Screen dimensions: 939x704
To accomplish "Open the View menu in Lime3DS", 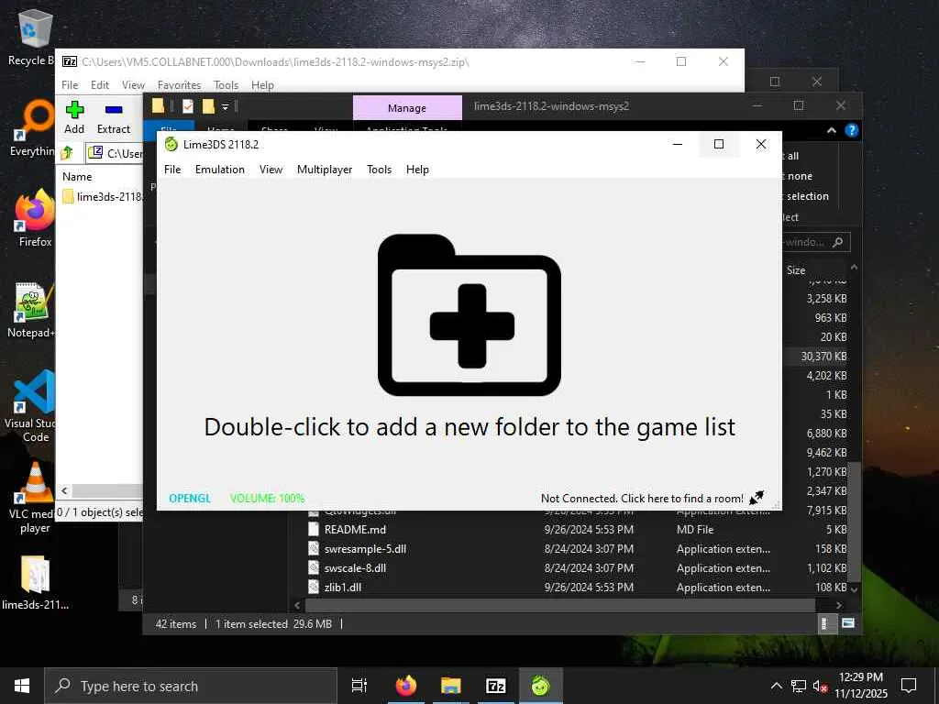I will point(271,170).
